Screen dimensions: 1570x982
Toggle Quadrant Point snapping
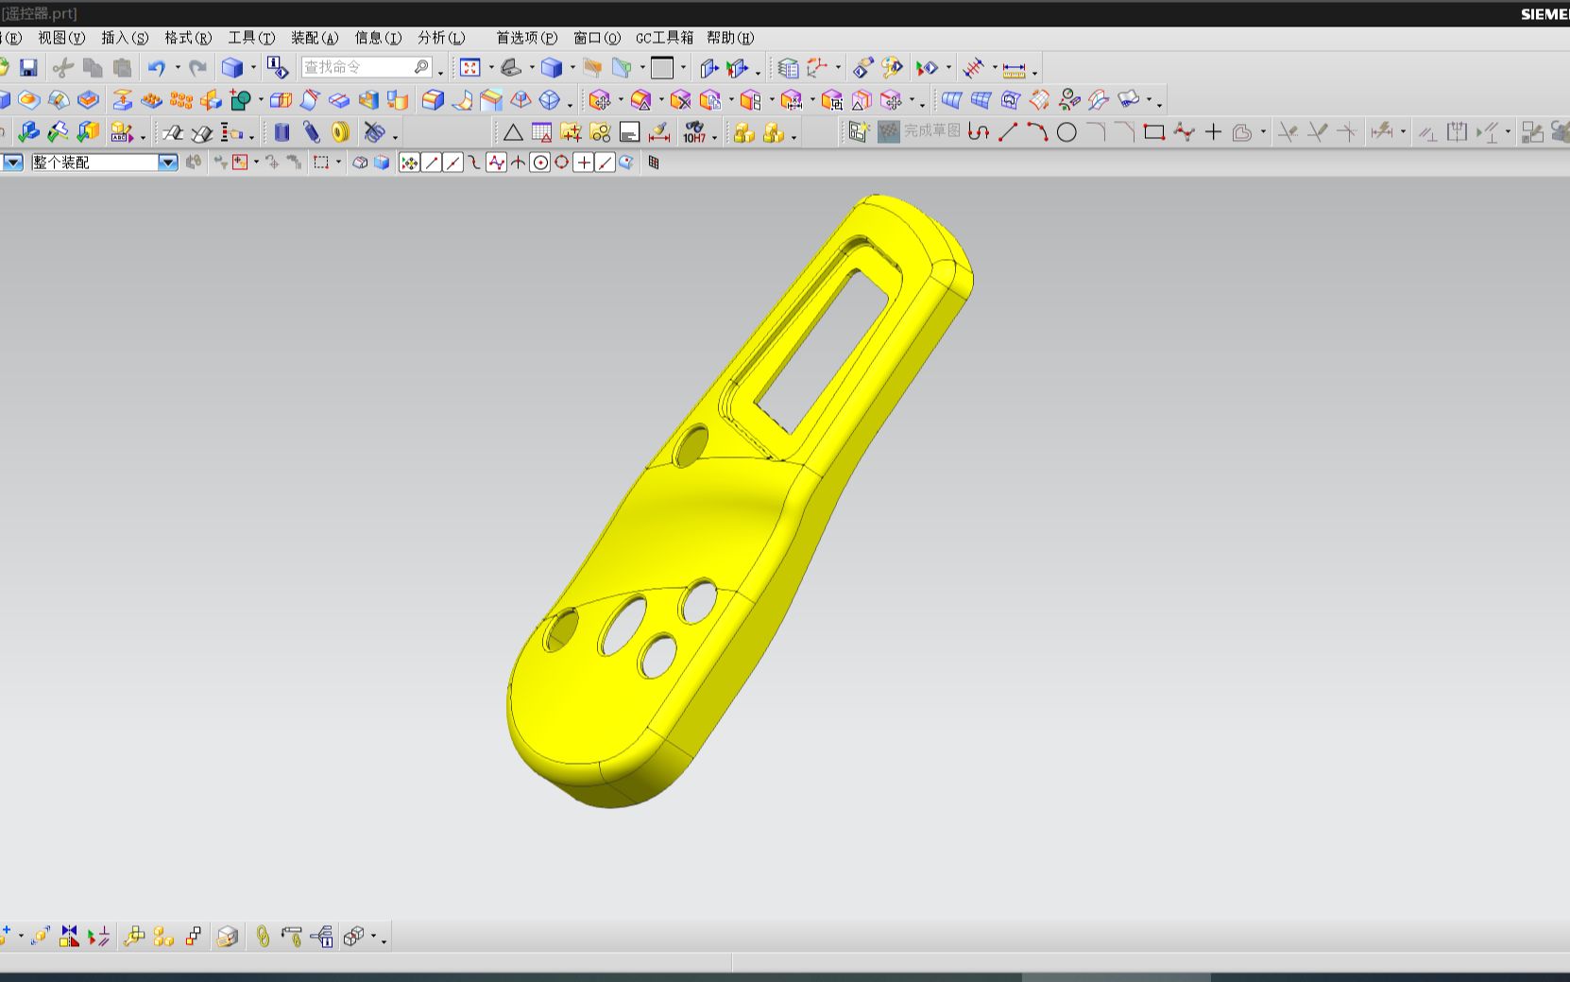tap(562, 163)
